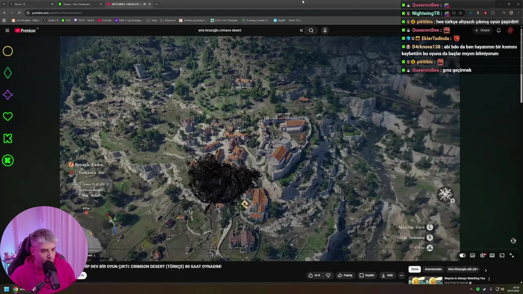
Task: Open the Windows Start menu
Action: [x=7, y=289]
